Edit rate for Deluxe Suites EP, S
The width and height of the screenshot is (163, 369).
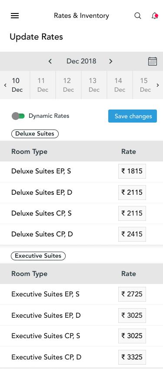132,171
